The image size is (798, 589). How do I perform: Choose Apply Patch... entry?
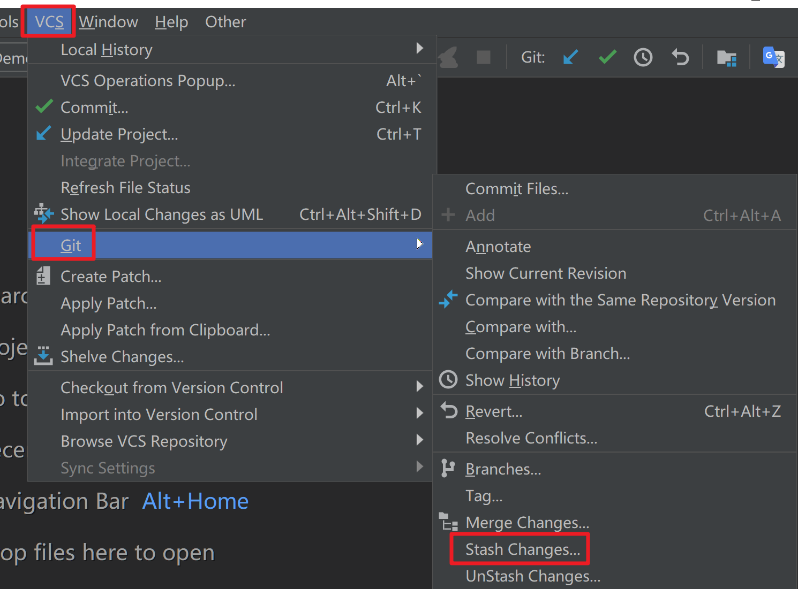click(x=230, y=303)
